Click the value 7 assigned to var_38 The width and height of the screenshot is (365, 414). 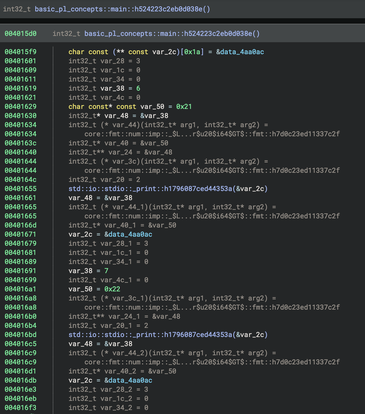(106, 271)
